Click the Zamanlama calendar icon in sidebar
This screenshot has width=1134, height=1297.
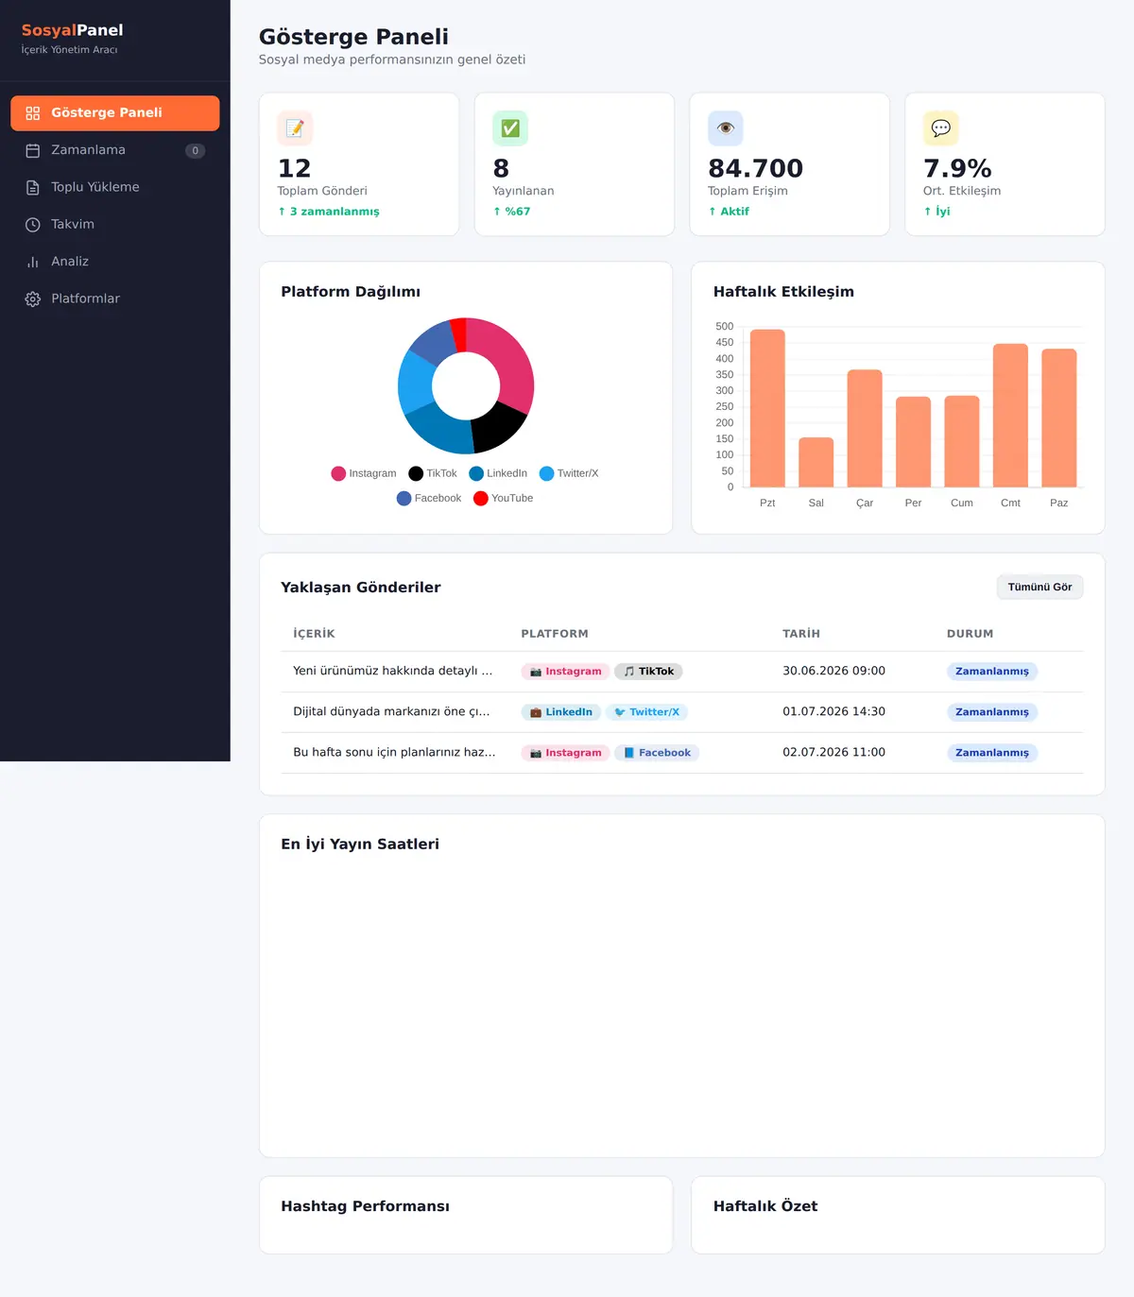33,150
